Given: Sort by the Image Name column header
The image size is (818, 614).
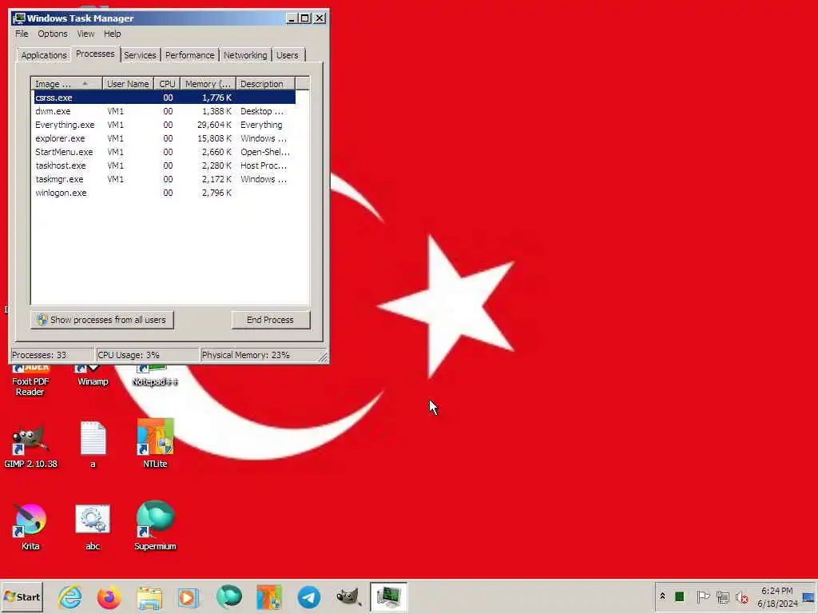Looking at the screenshot, I should pyautogui.click(x=66, y=83).
